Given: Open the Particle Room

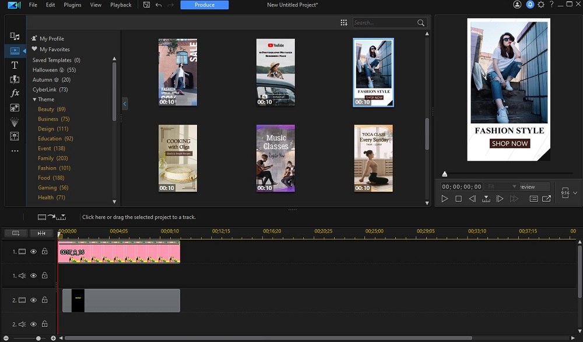Looking at the screenshot, I should click(14, 122).
